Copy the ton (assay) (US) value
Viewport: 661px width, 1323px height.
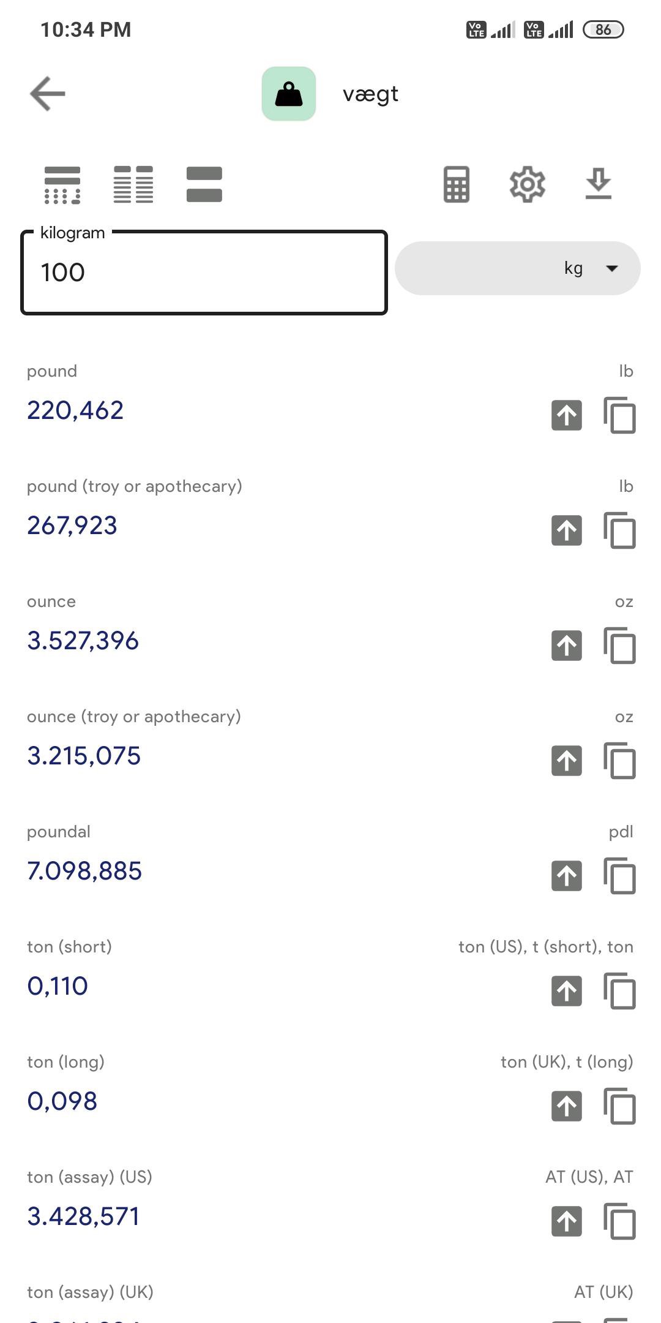pyautogui.click(x=620, y=1221)
